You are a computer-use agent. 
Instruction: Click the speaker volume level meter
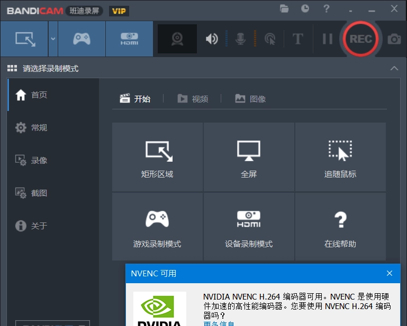[227, 39]
